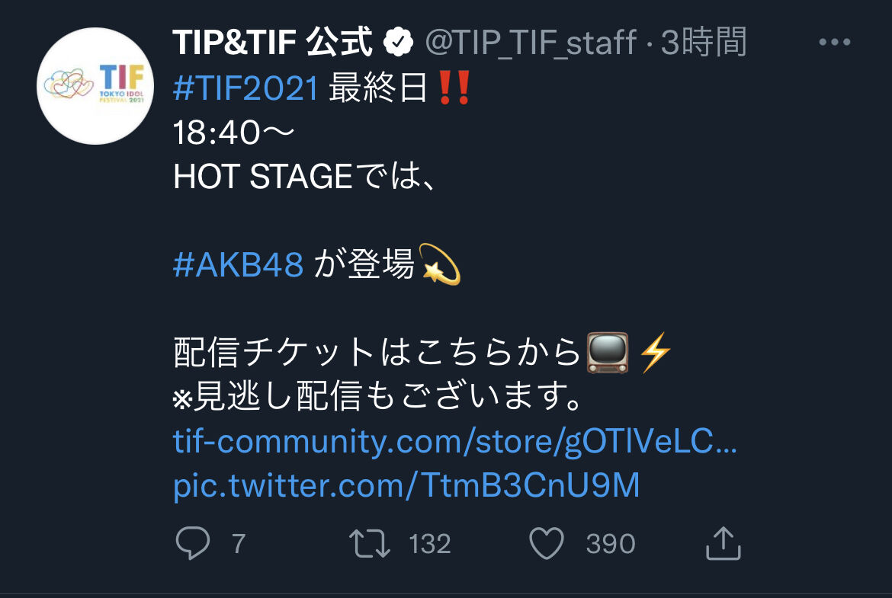Screen dimensions: 892x598
Task: Click the TIP&TIF 公式 display name
Action: pyautogui.click(x=272, y=42)
